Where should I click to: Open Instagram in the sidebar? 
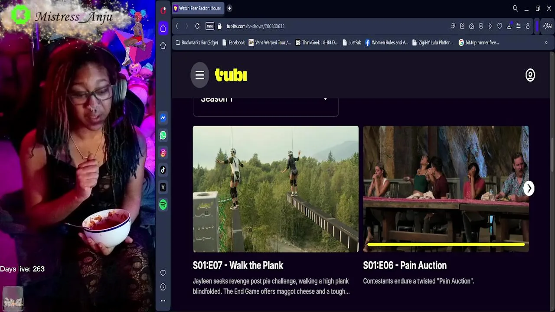[163, 153]
